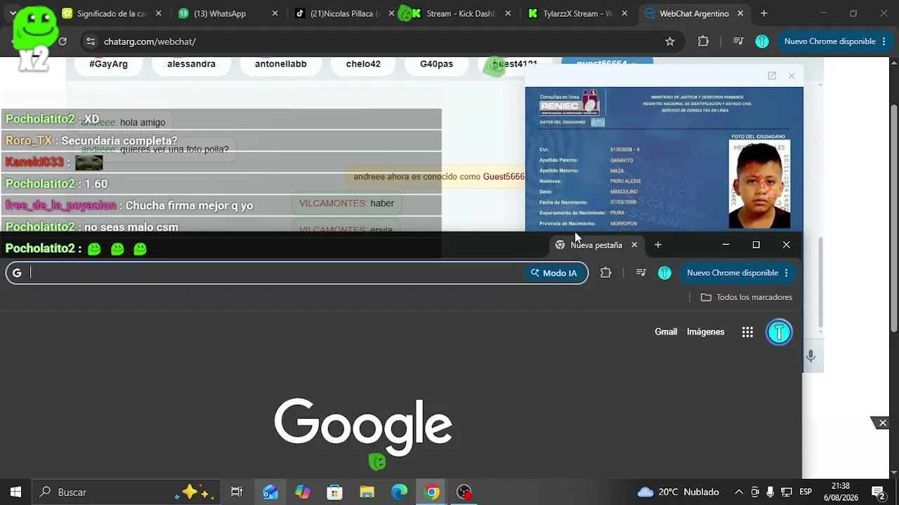Open the profile avatar in the front Chrome toolbar
Screen dimensions: 899x505
click(664, 273)
